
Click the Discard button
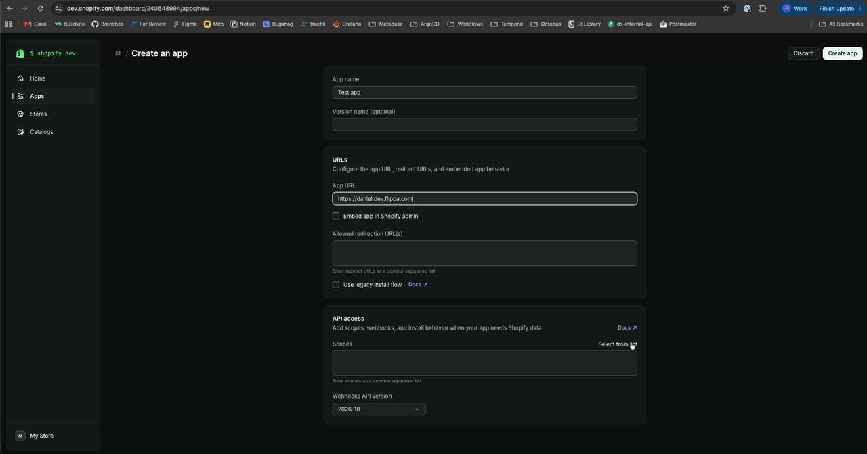click(803, 53)
